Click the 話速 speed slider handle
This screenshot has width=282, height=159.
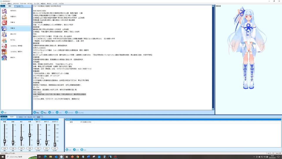13,142
